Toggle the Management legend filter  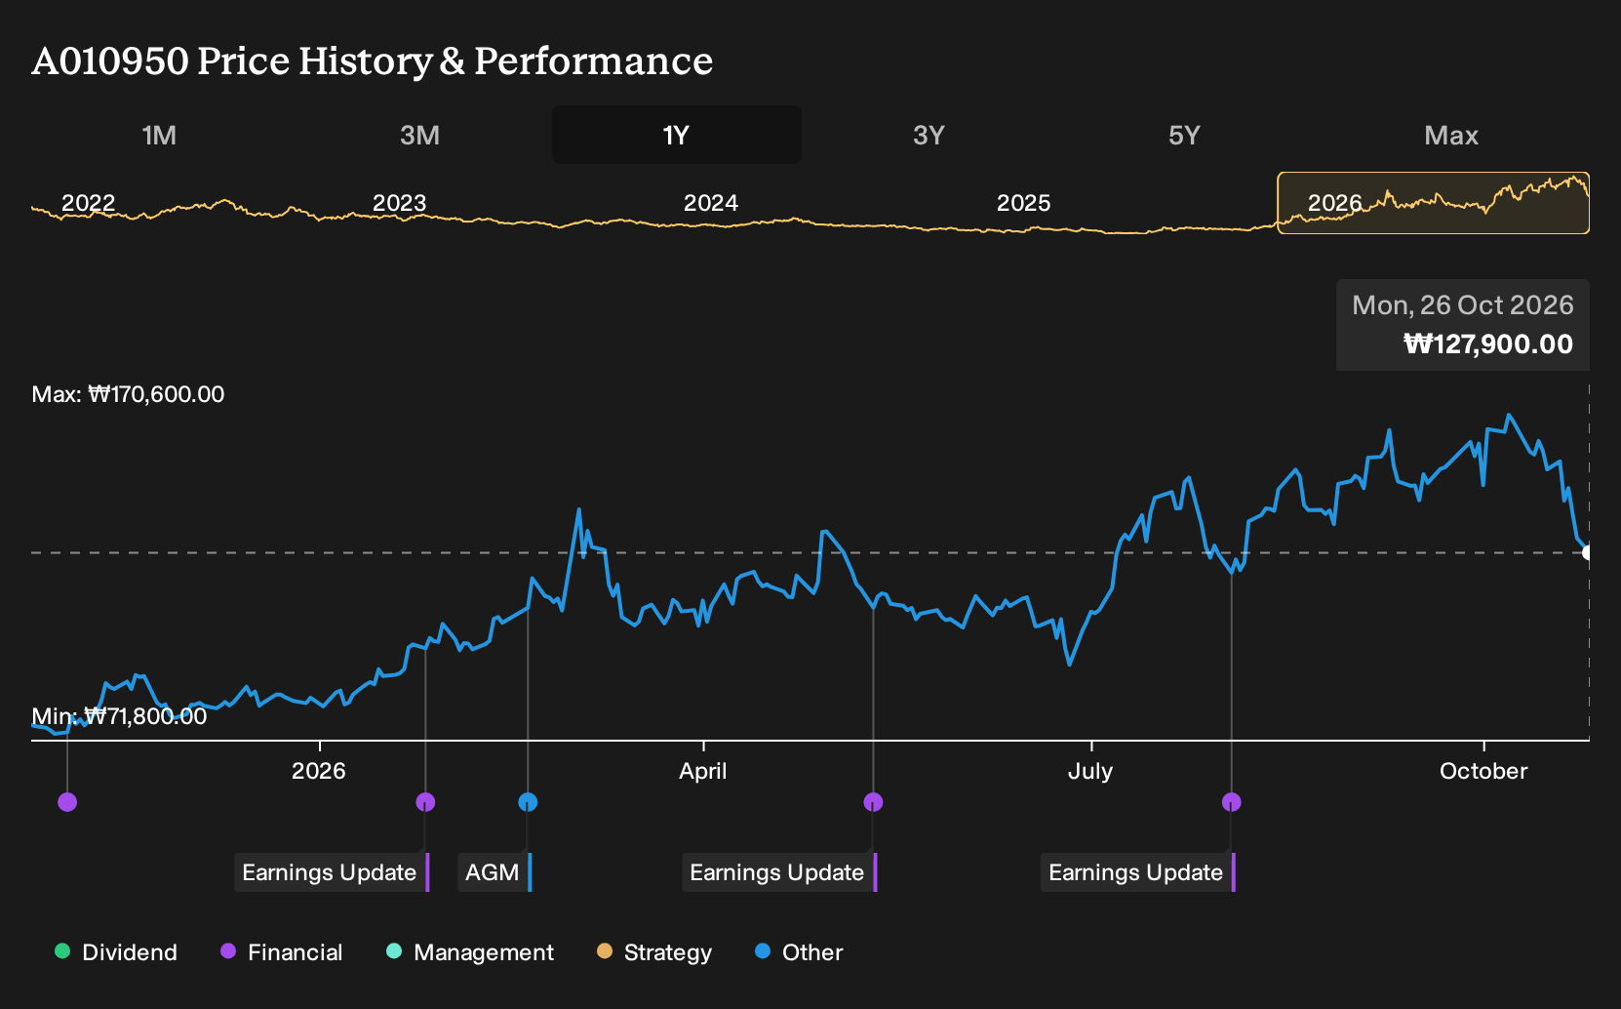click(470, 952)
